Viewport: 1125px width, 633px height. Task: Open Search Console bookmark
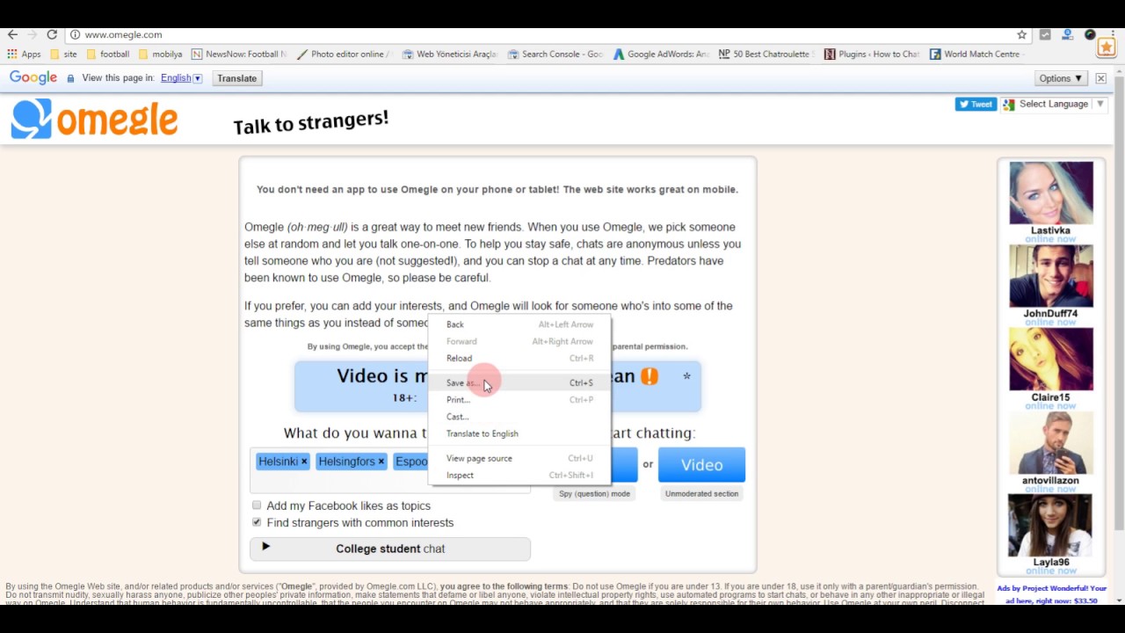tap(555, 54)
